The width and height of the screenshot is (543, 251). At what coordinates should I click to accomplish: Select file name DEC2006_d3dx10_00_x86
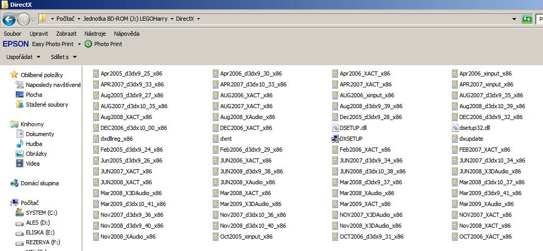134,128
